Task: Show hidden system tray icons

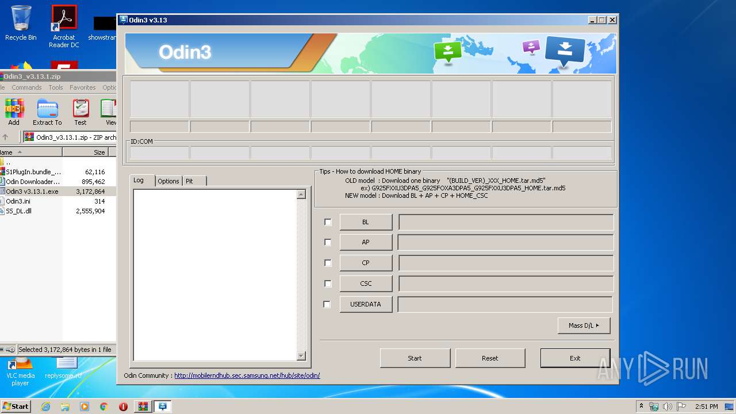Action: point(641,406)
